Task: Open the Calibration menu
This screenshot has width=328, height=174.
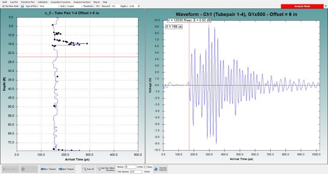Action: click(43, 2)
